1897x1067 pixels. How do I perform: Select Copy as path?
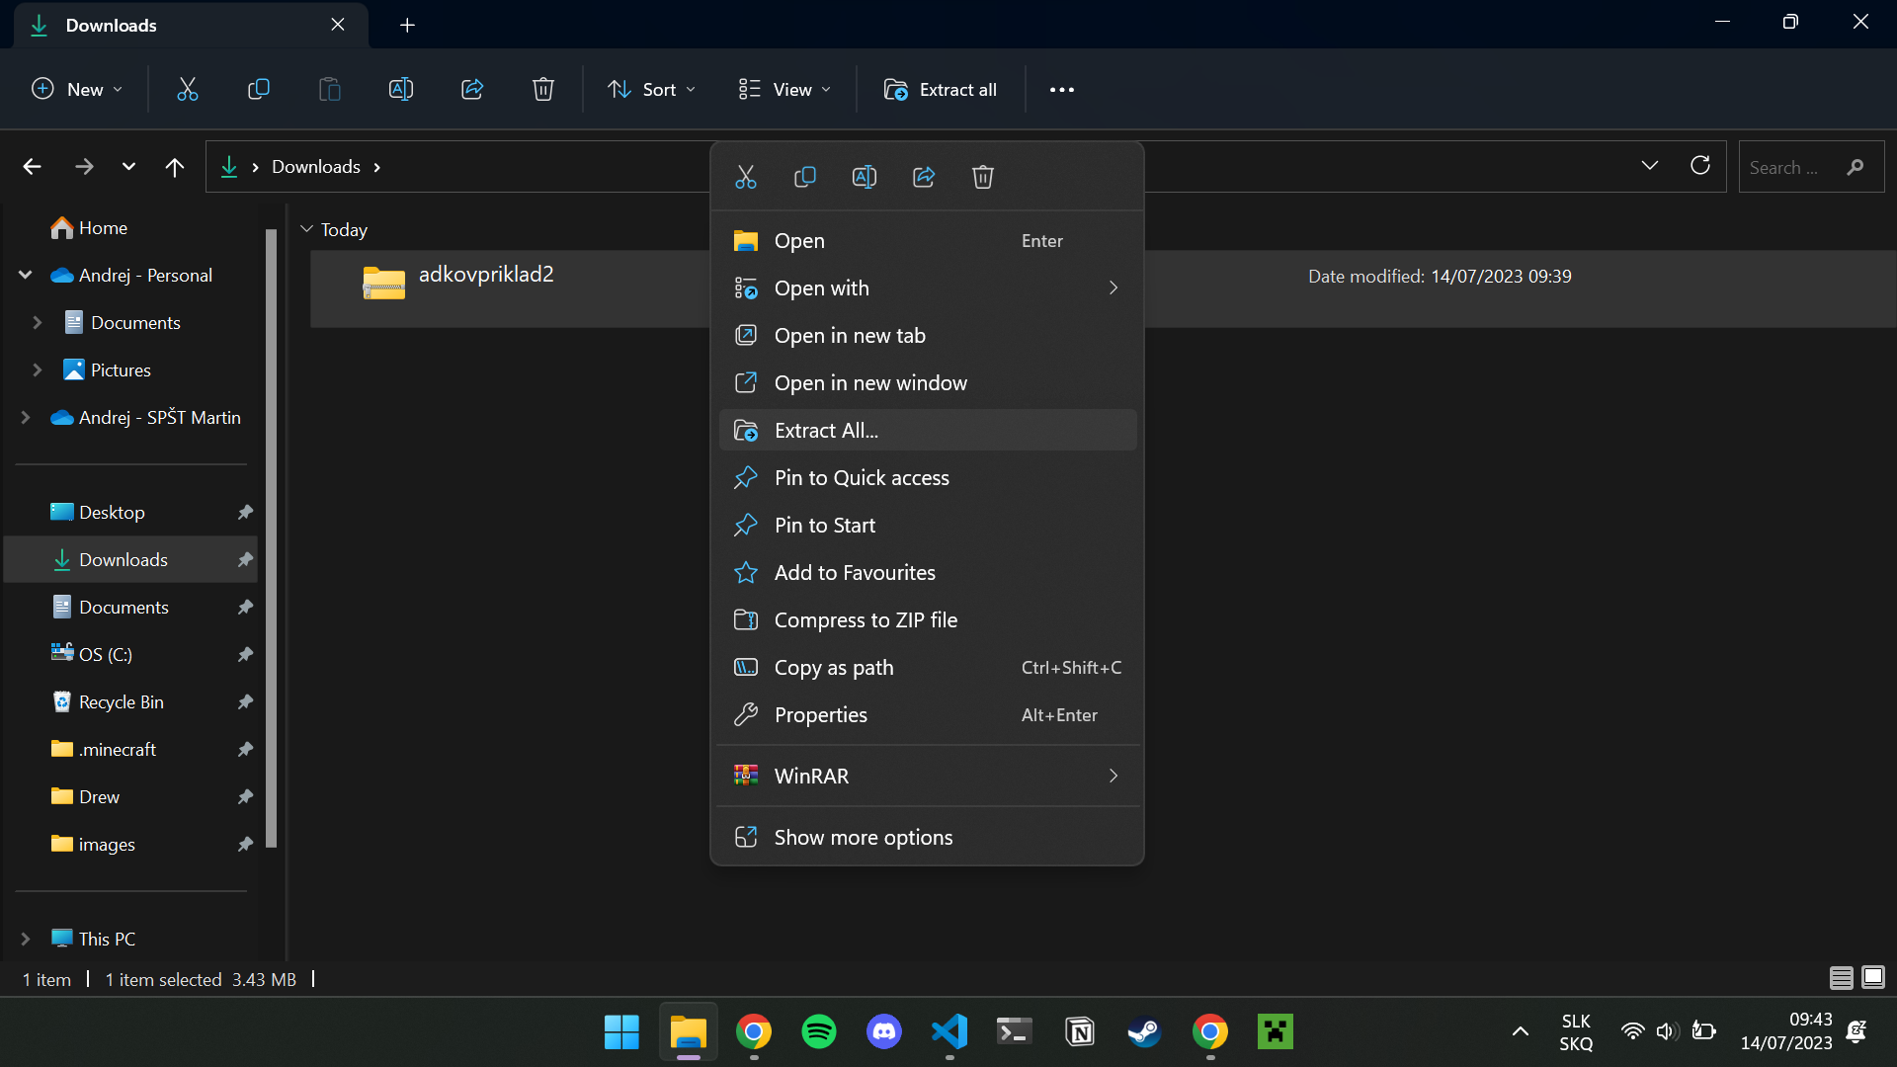coord(928,668)
